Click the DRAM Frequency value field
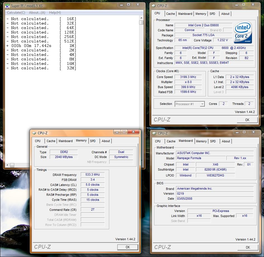The height and width of the screenshot is (257, 264). tap(92, 175)
